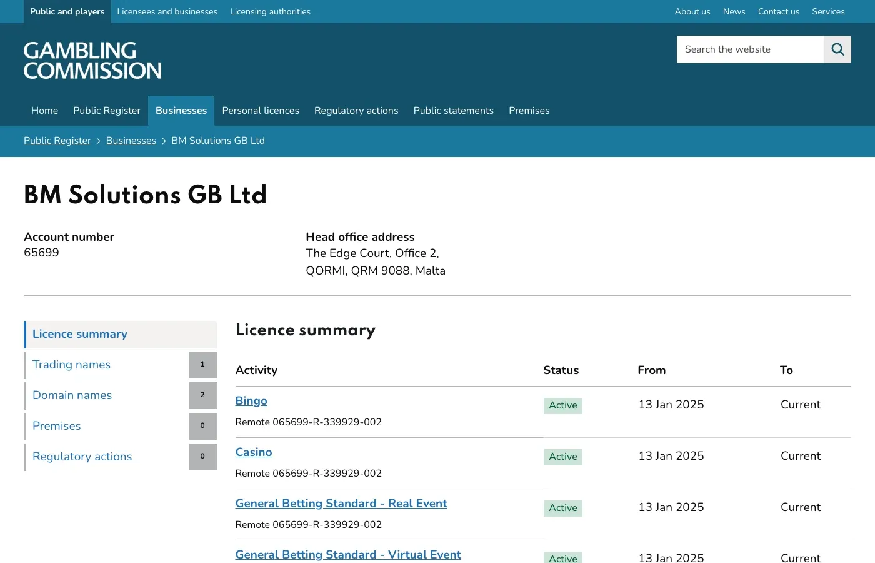Click the Activity column header
This screenshot has height=563, width=875.
(x=256, y=370)
